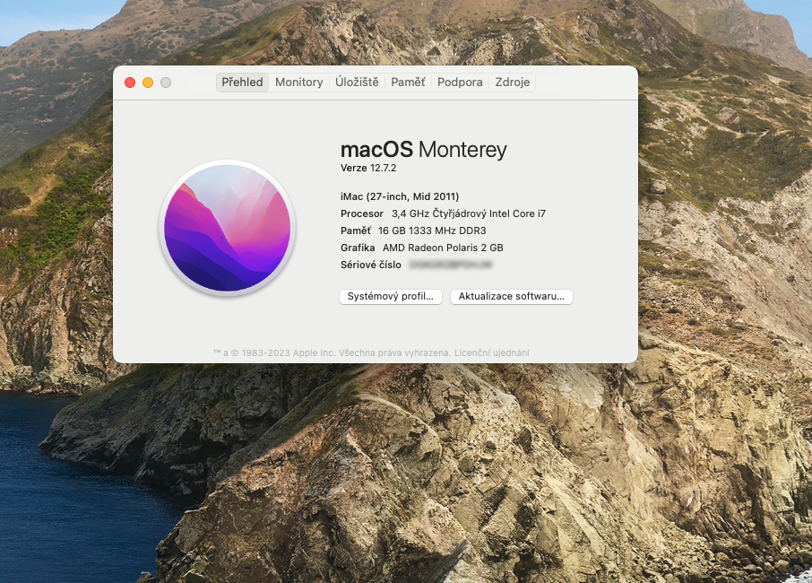Go to the Podpora tab
The width and height of the screenshot is (812, 583).
[x=460, y=83]
